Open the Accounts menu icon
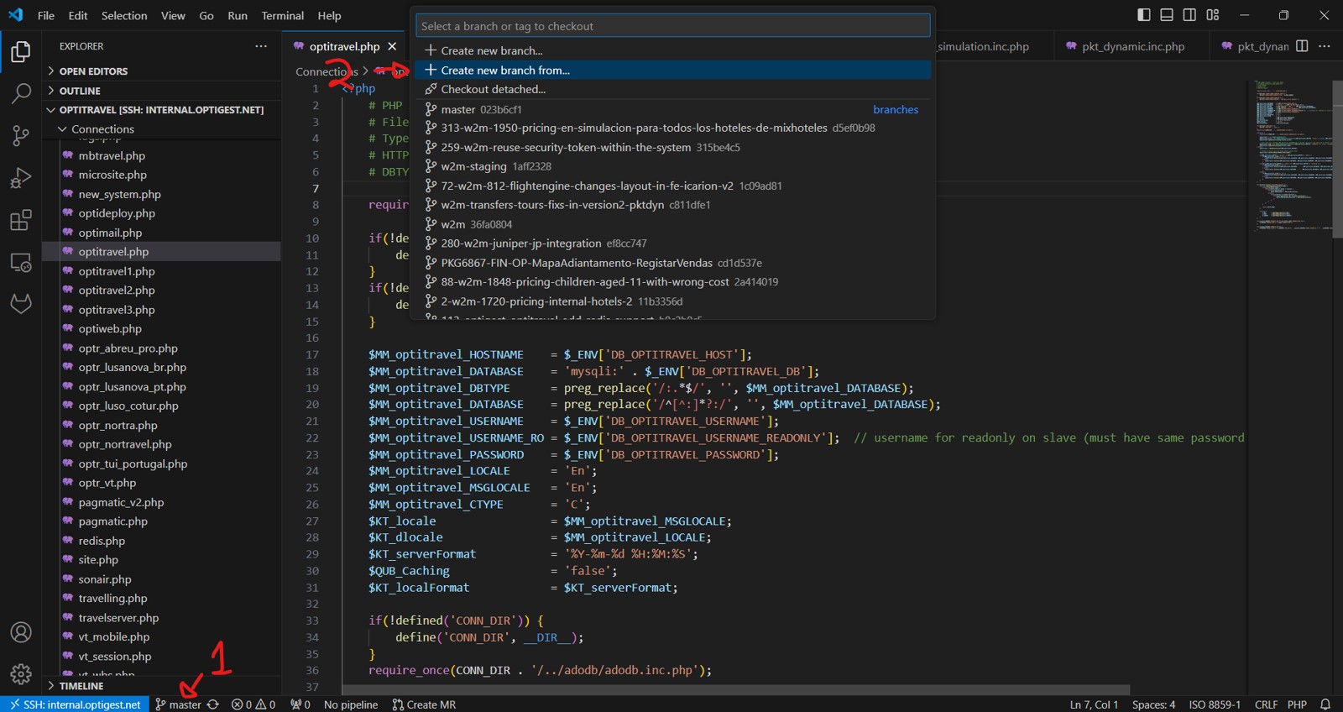Screen dimensions: 1343x712 (x=21, y=632)
